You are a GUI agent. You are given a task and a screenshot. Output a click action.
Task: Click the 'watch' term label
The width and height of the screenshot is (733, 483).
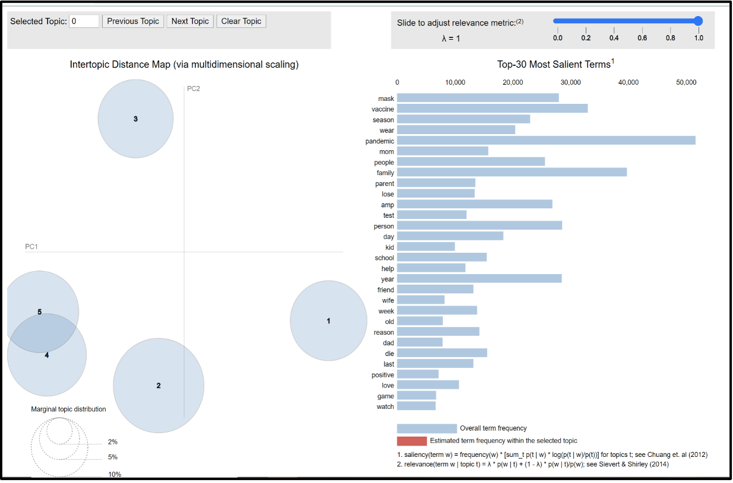(x=385, y=406)
